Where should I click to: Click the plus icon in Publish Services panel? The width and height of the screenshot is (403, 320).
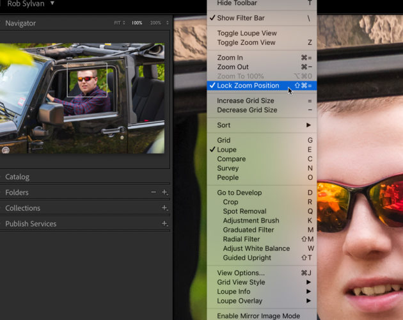pyautogui.click(x=165, y=223)
